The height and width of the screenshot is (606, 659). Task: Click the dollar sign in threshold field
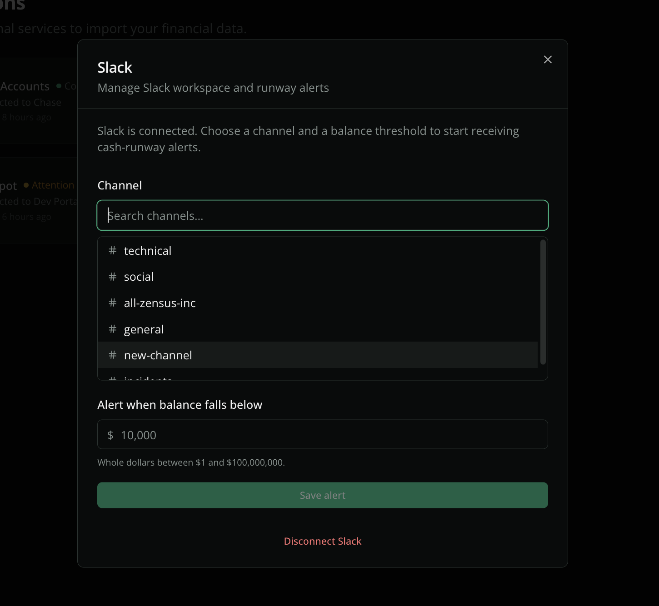(110, 435)
